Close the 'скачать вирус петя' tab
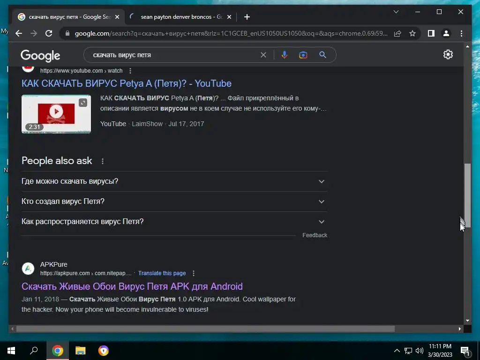 tap(117, 17)
